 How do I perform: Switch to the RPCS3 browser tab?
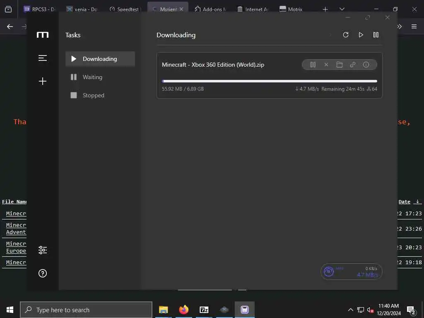pos(40,9)
